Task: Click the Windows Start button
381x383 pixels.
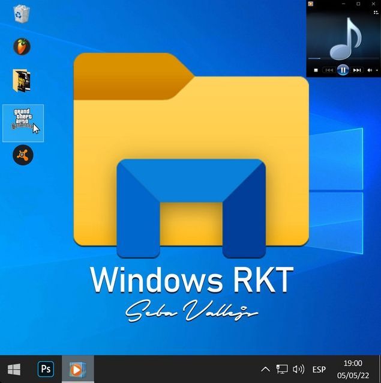Action: 14,369
